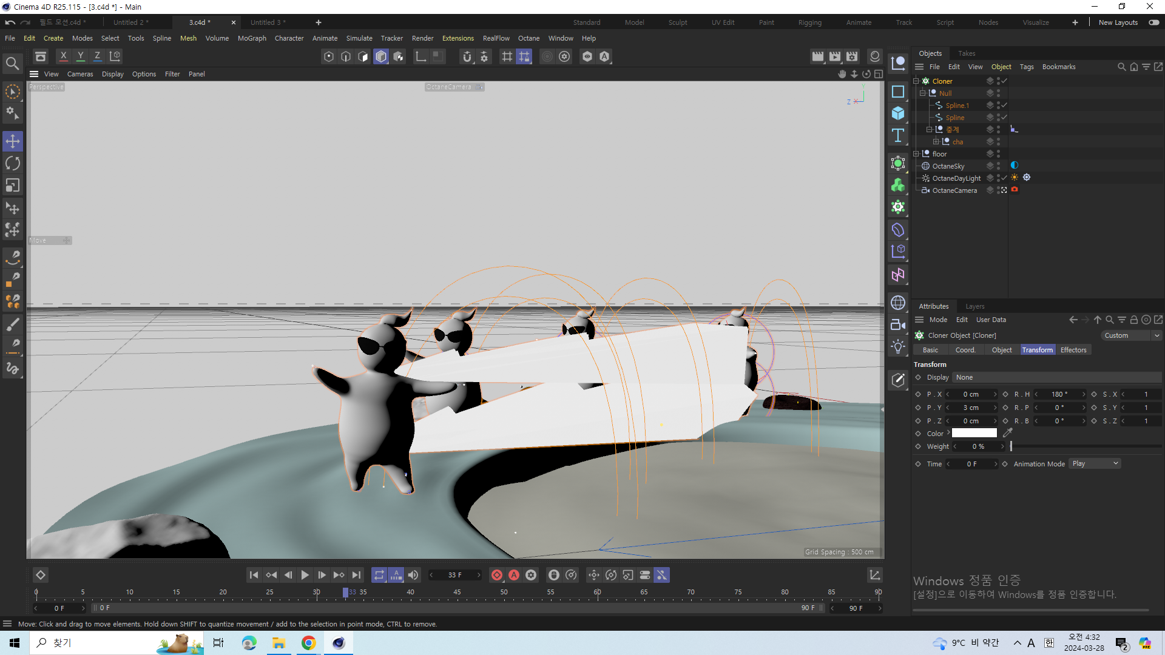Open the Simulate menu

tap(359, 38)
